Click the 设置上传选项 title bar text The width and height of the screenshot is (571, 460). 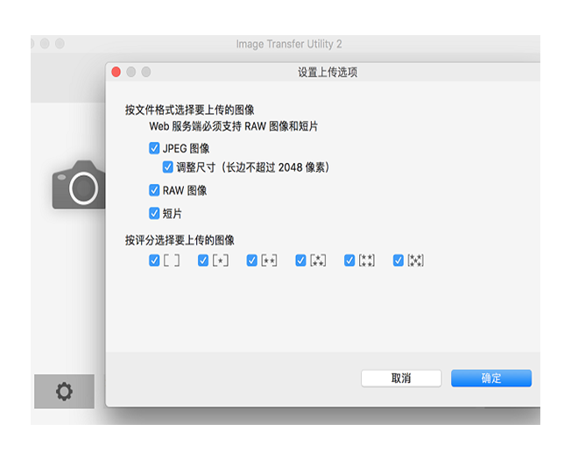pyautogui.click(x=328, y=72)
